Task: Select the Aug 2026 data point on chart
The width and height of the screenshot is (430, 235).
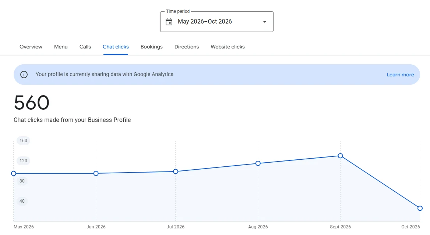Action: (258, 163)
